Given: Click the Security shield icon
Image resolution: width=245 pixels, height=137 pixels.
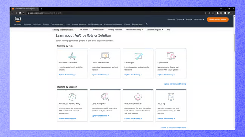Looking at the screenshot, I should [x=171, y=97].
